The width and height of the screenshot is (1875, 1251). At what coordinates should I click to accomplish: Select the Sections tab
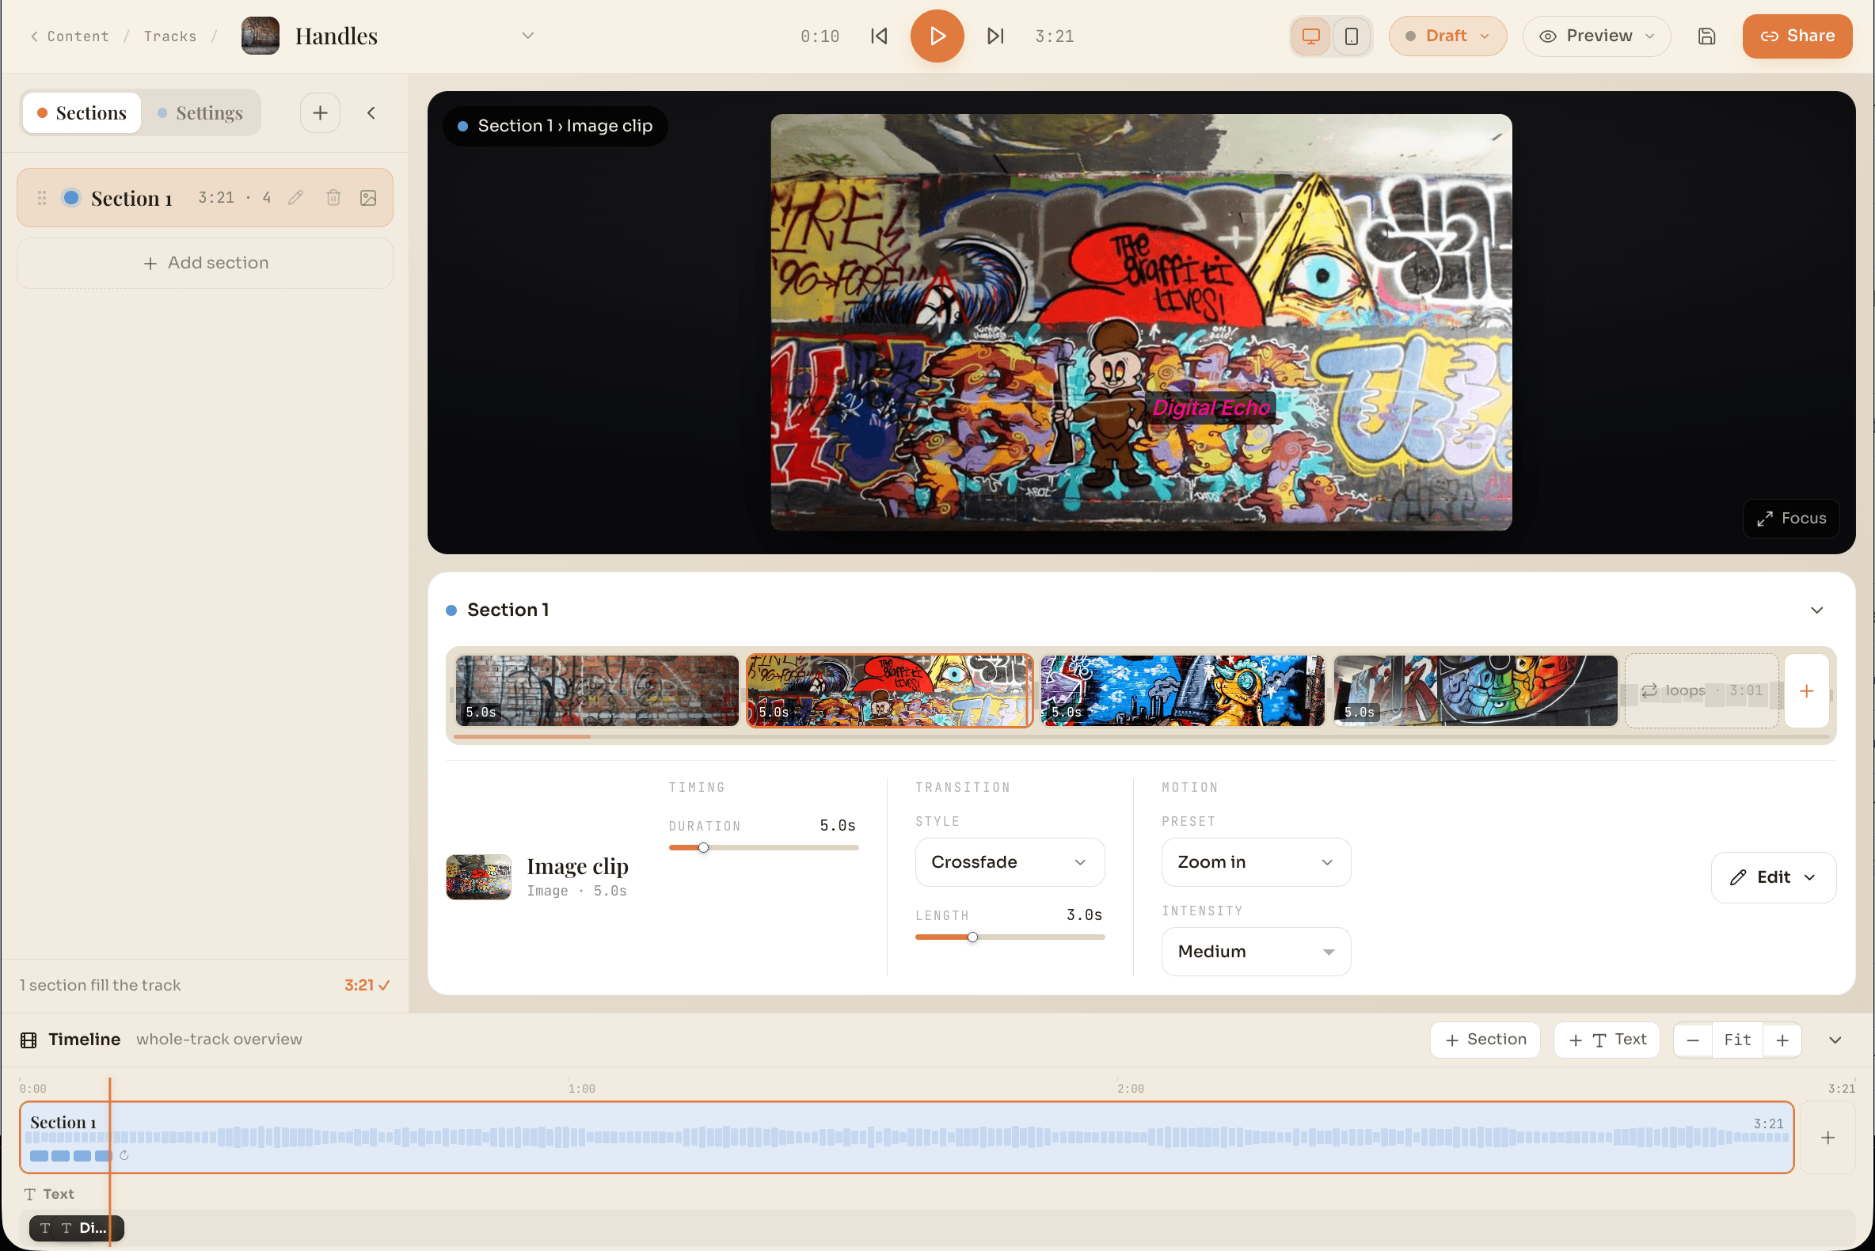click(82, 112)
